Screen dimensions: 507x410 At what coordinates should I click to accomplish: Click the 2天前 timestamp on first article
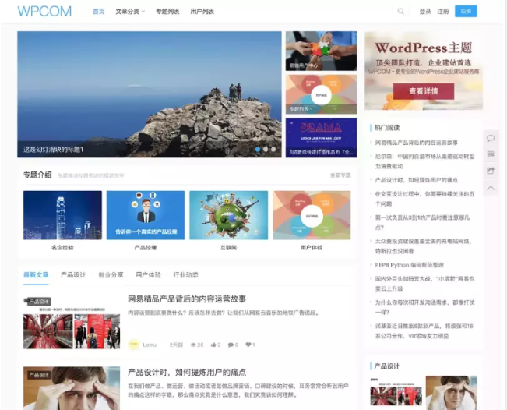(176, 345)
